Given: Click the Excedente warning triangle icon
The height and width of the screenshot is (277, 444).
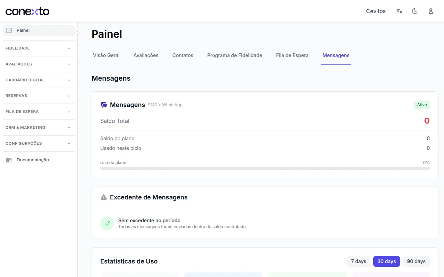Looking at the screenshot, I should pyautogui.click(x=104, y=197).
